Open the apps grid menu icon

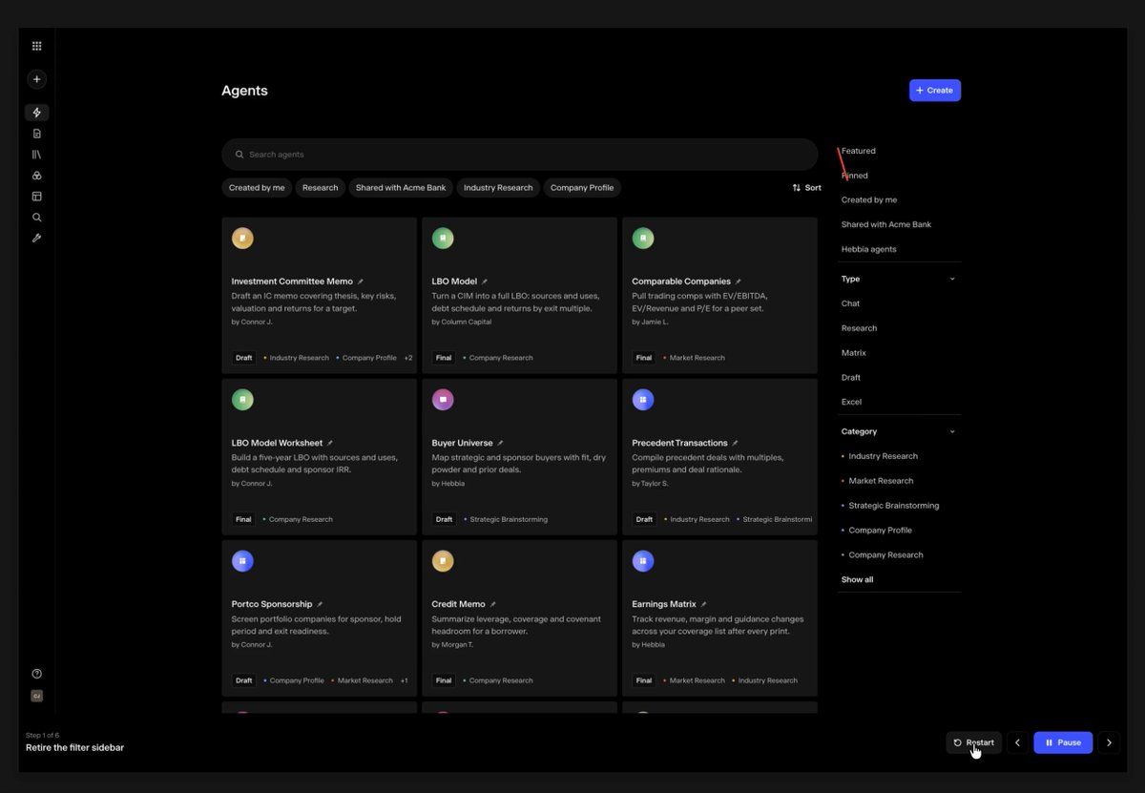tap(36, 46)
